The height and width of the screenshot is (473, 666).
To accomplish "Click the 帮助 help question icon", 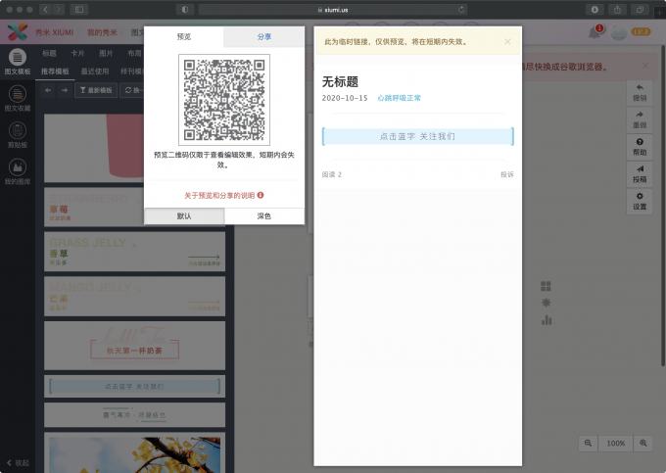I will [x=640, y=147].
